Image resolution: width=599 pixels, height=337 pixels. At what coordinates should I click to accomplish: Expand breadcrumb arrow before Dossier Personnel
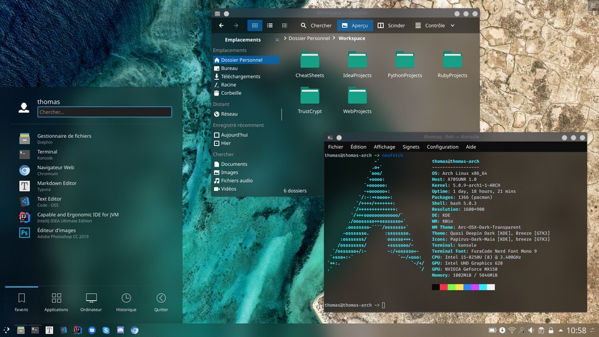click(285, 38)
